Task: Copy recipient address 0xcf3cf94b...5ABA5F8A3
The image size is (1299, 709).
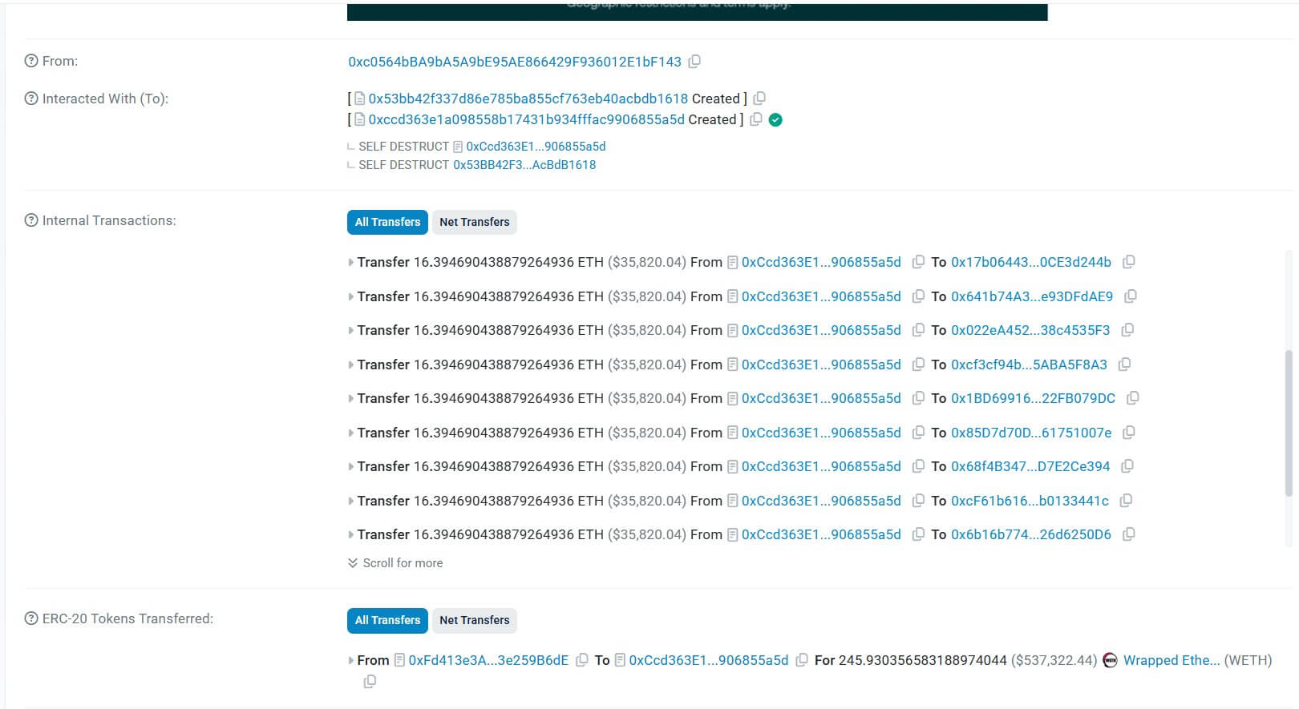Action: [1124, 365]
